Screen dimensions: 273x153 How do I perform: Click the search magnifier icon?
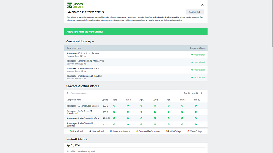[x=67, y=93]
